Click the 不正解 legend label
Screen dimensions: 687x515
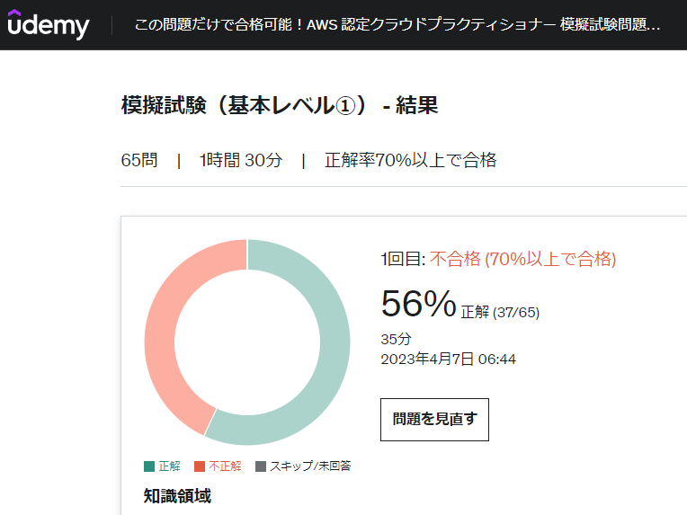[x=225, y=466]
